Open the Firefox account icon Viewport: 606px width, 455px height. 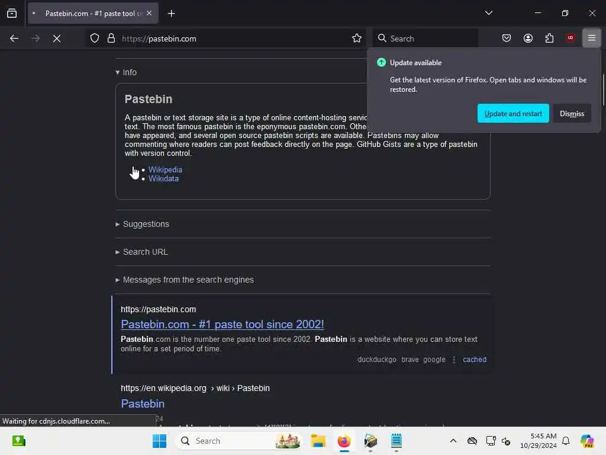pos(528,39)
